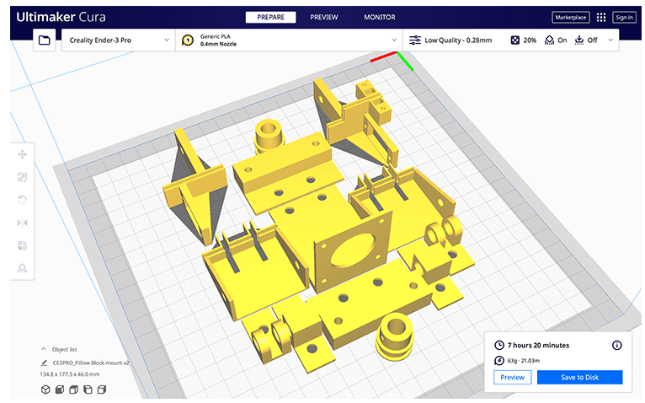The image size is (645, 403).
Task: Click the extruder 1 material icon
Action: pos(188,40)
